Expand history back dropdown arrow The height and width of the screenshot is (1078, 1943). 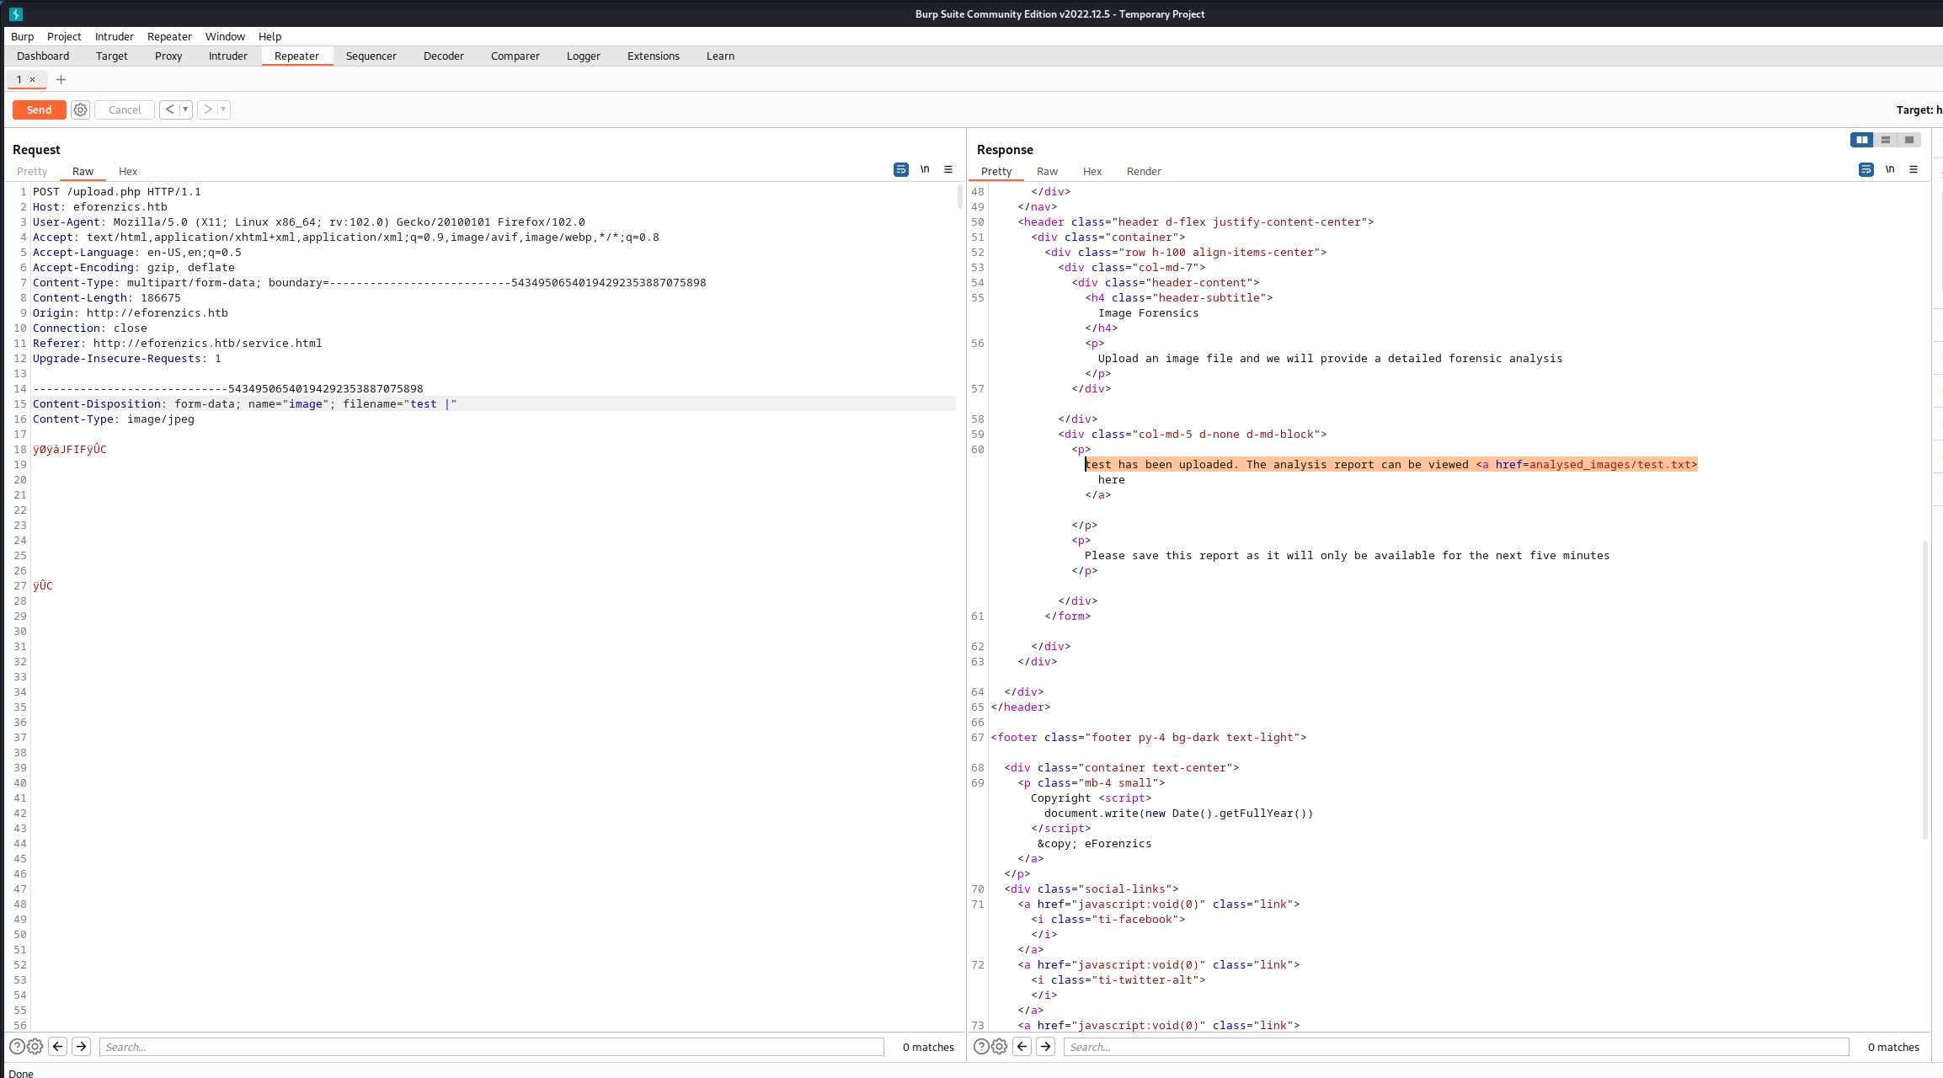(185, 109)
